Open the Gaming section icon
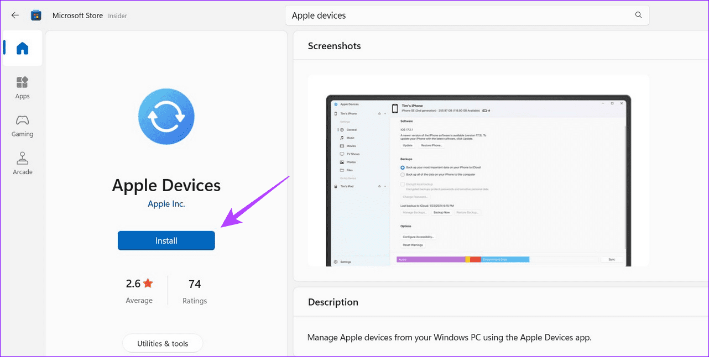This screenshot has width=709, height=357. [x=22, y=120]
